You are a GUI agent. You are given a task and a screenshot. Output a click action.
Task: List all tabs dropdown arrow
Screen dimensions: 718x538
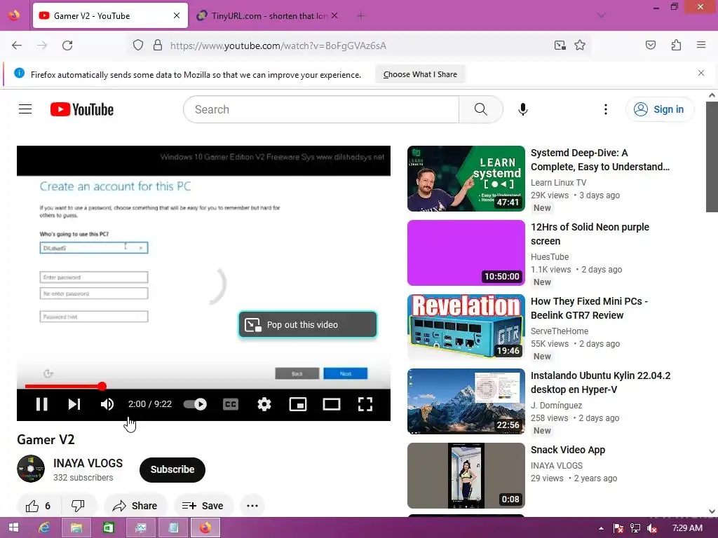point(601,16)
